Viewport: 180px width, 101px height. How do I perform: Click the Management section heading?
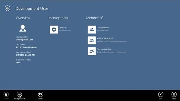pos(58,18)
